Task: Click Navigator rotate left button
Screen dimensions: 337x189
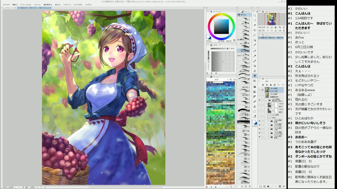Action: pyautogui.click(x=268, y=31)
